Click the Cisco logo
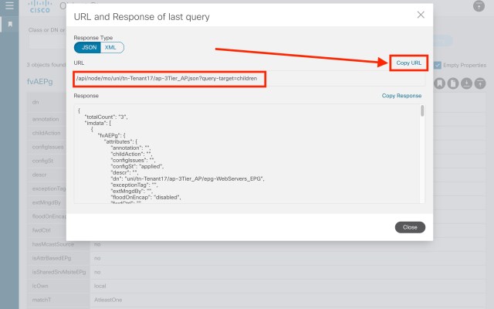Image resolution: width=494 pixels, height=309 pixels. (38, 7)
